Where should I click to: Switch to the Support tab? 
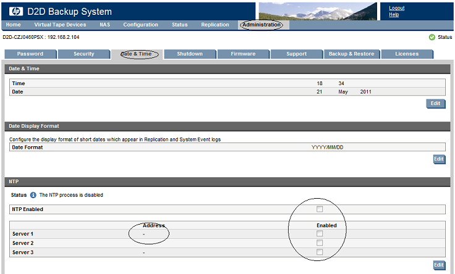coord(297,54)
